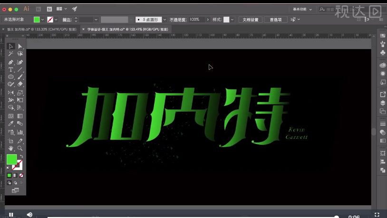Select the Selection (black arrow) tool
The image size is (387, 218).
(10, 47)
